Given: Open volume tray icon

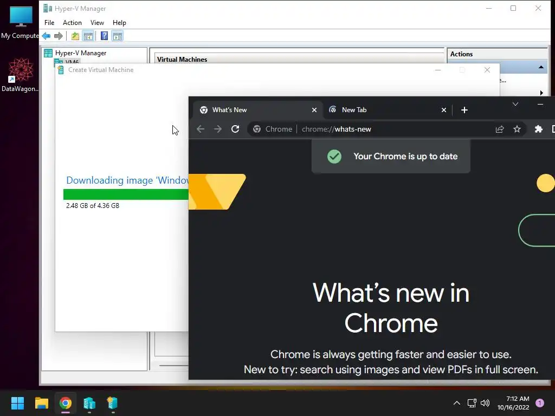Looking at the screenshot, I should click(485, 403).
